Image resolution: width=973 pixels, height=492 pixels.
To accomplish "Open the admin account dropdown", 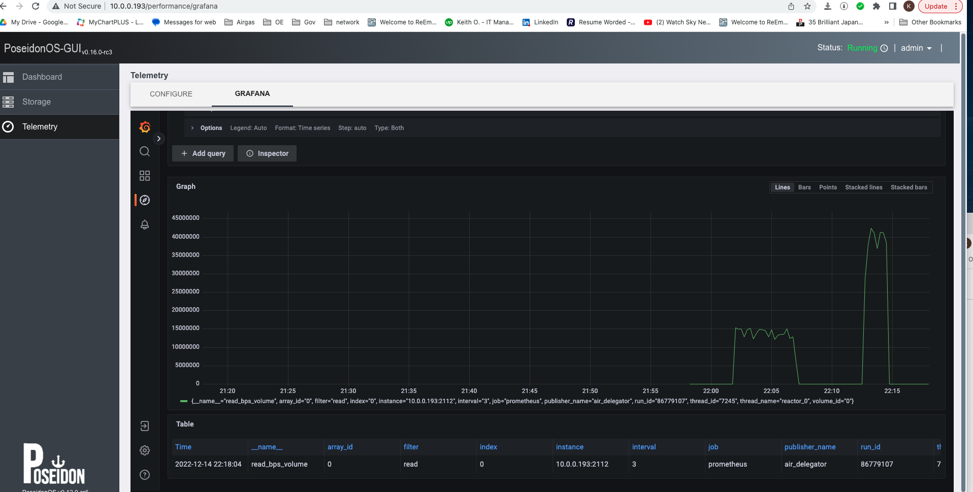I will pyautogui.click(x=916, y=48).
